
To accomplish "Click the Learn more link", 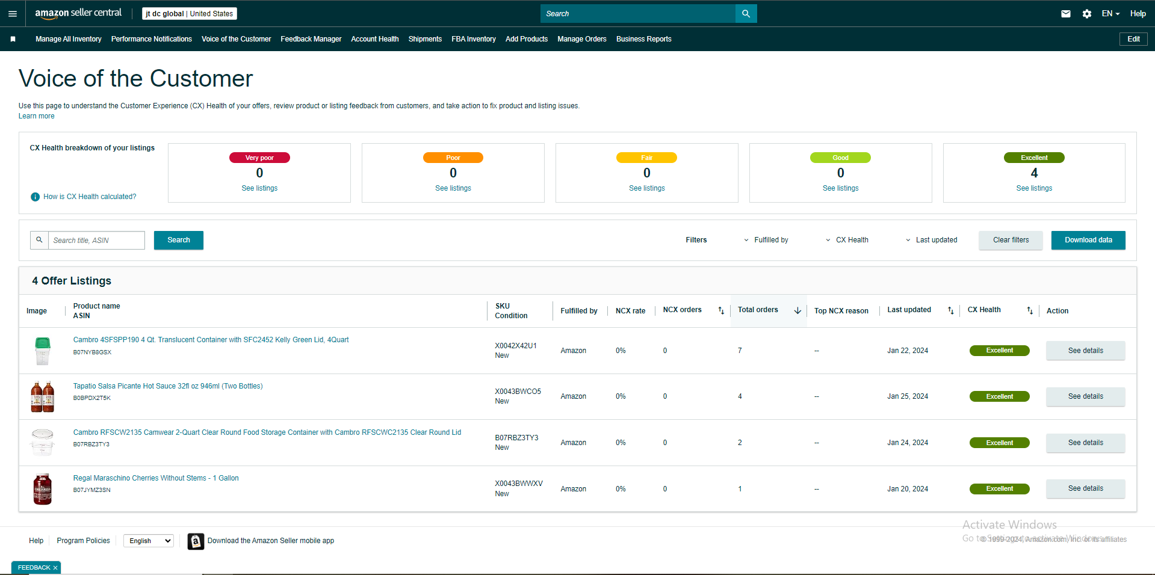I will 36,116.
